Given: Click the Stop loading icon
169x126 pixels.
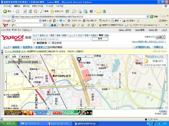Looking at the screenshot, I should coord(25,11).
